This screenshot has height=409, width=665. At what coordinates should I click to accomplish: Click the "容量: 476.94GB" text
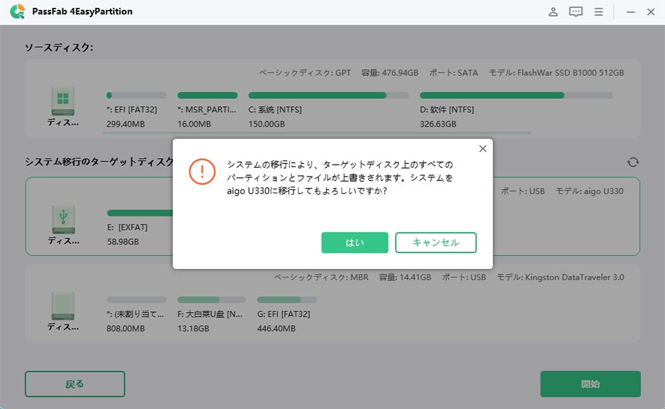390,73
